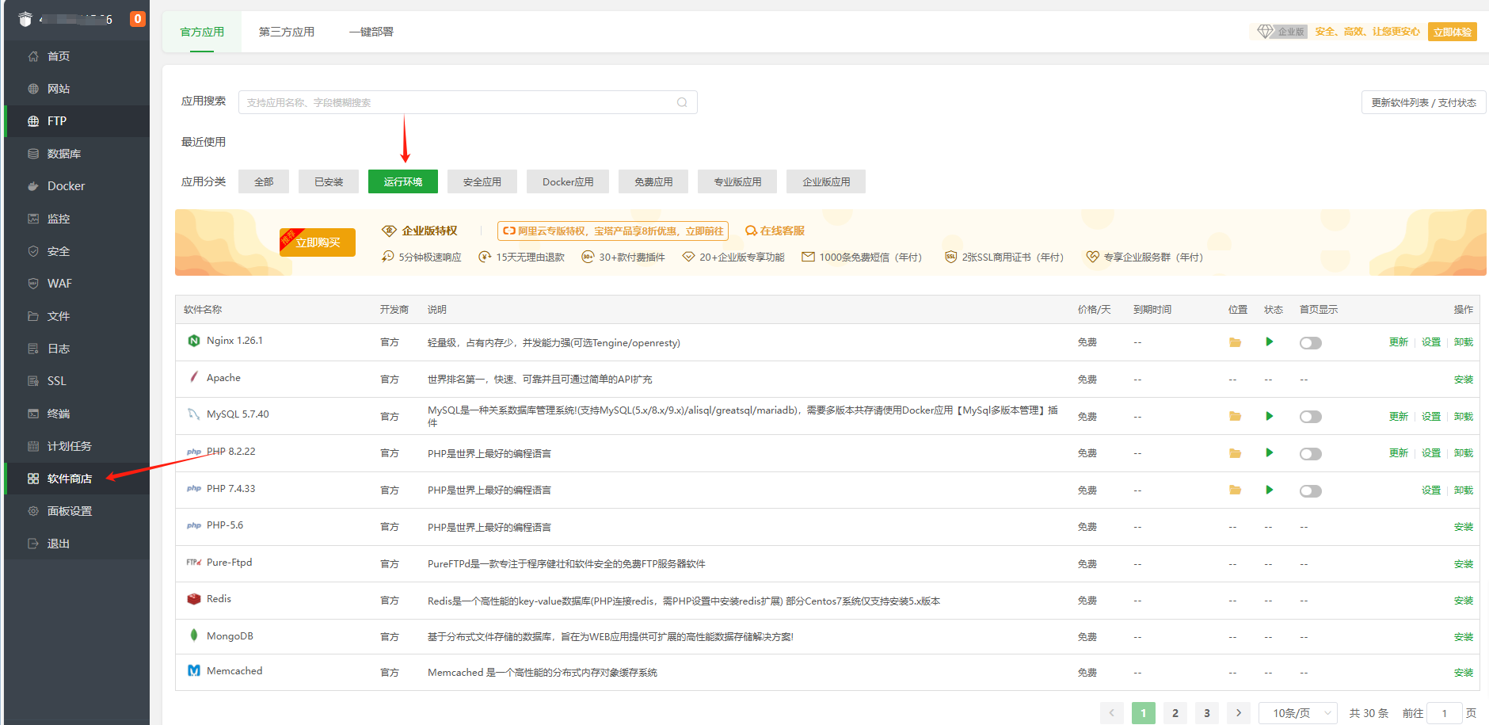Viewport: 1489px width, 725px height.
Task: Click the 立即购买 banner button
Action: pyautogui.click(x=318, y=242)
